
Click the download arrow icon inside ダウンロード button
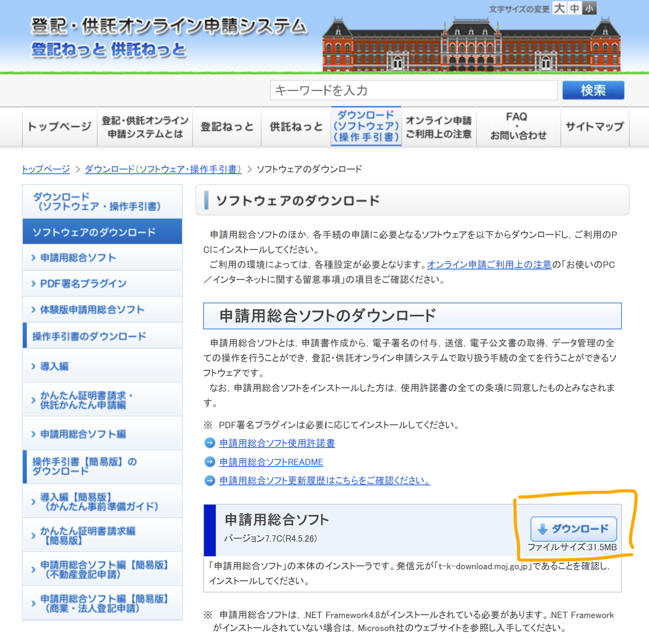tap(543, 528)
